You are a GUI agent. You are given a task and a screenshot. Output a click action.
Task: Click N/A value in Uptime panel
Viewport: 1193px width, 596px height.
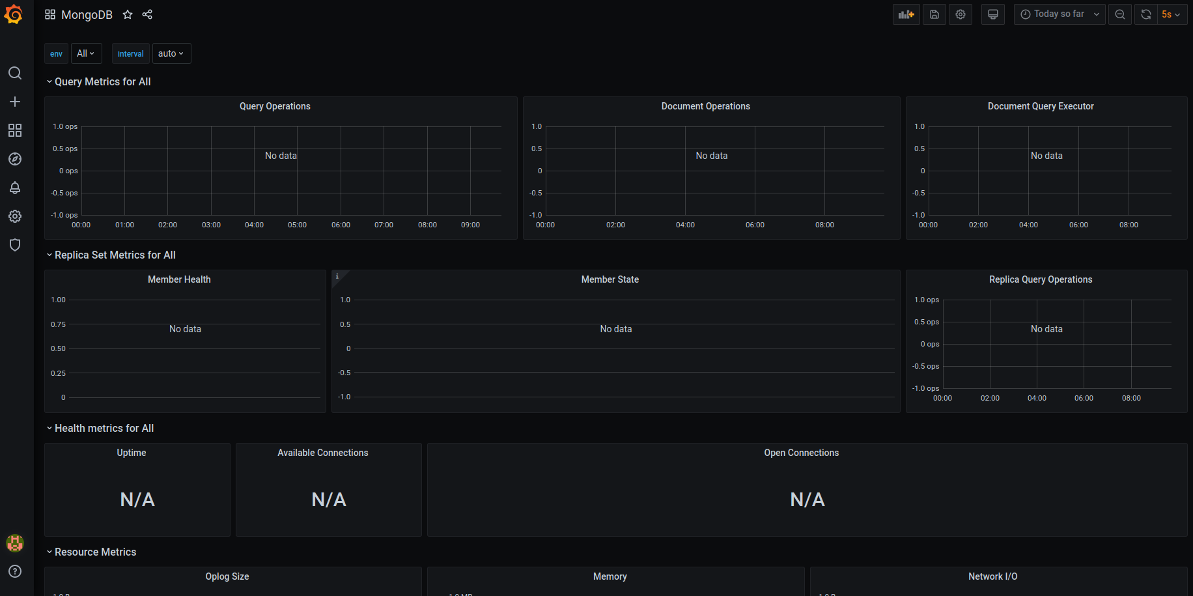137,500
